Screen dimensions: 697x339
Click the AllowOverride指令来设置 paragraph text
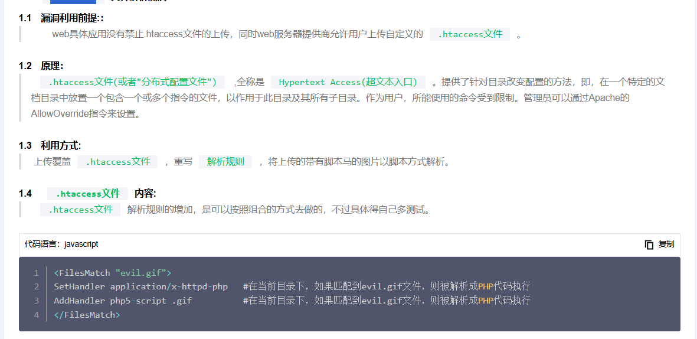[x=86, y=114]
